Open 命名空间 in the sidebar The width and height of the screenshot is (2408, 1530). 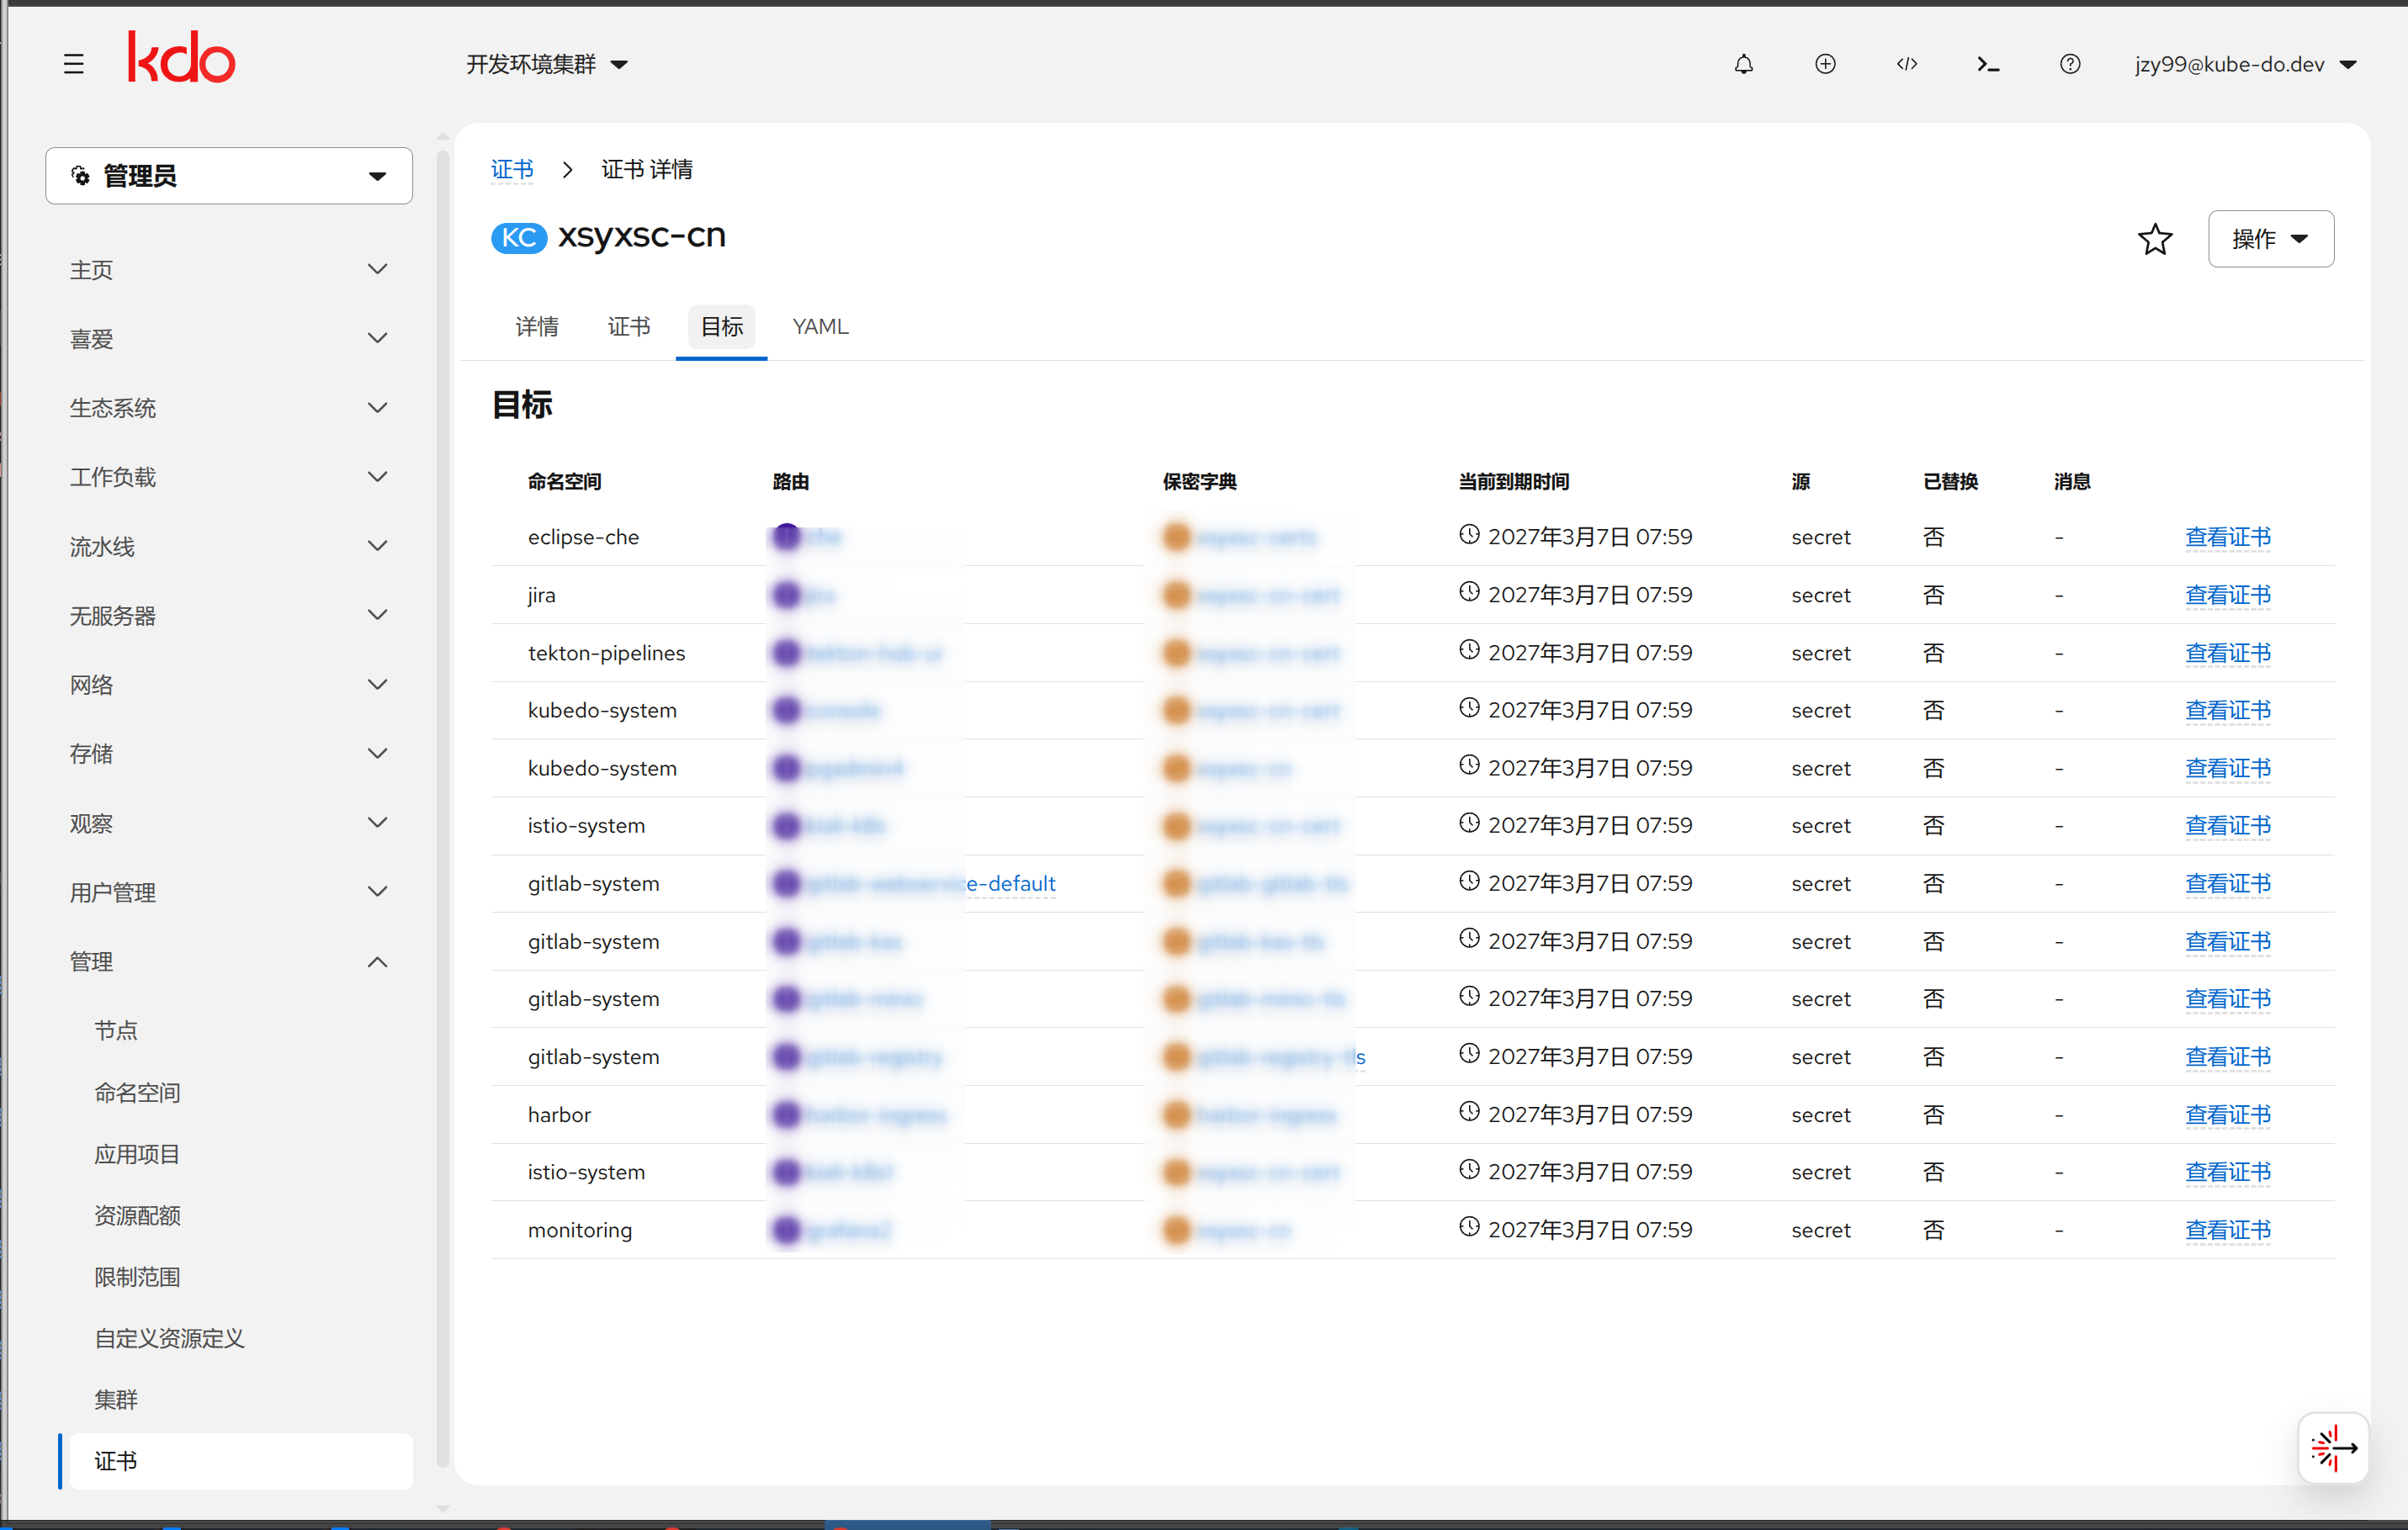point(137,1092)
